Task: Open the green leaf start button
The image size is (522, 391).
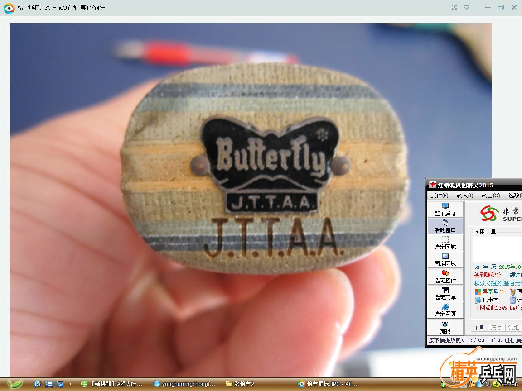Action: 15,384
